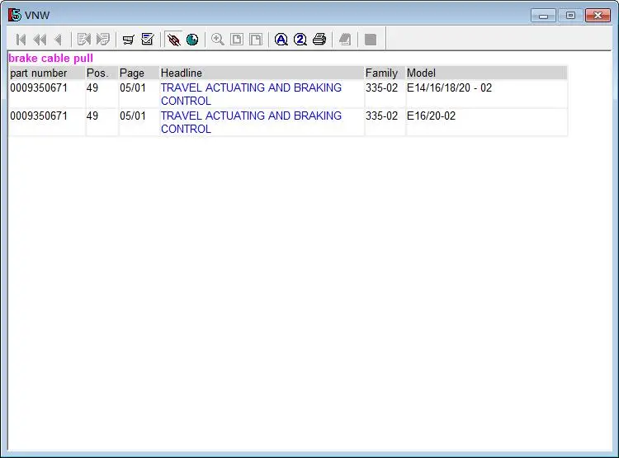Click the second page view icon

[256, 40]
